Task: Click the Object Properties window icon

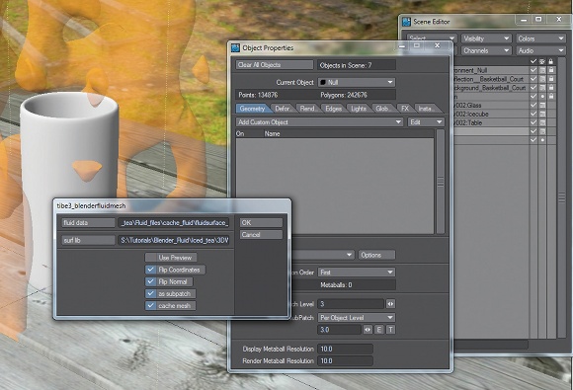Action: 236,47
